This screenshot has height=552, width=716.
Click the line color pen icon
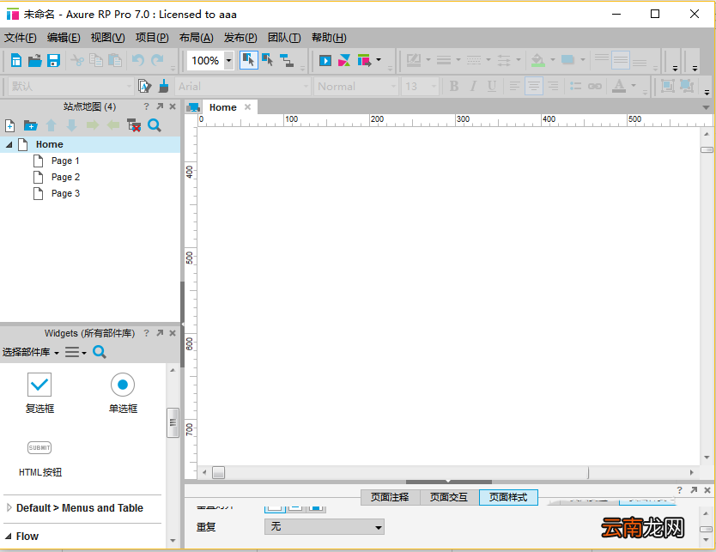[414, 60]
